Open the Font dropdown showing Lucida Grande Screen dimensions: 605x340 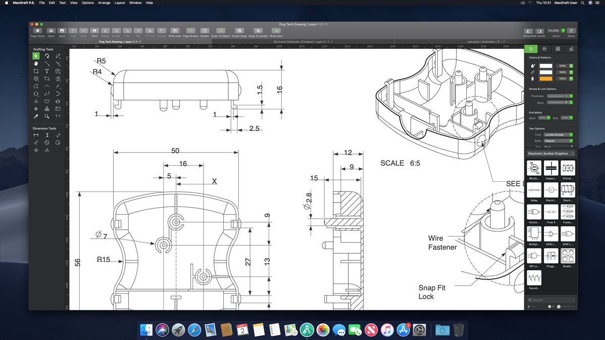pos(558,134)
